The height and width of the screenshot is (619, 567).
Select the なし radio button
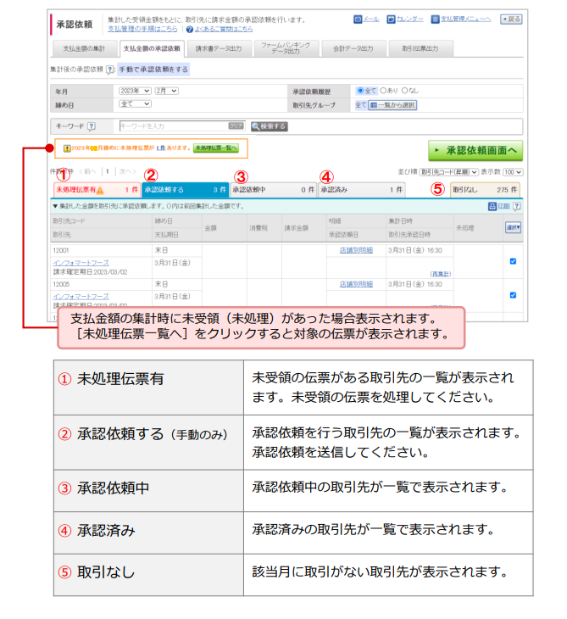406,90
